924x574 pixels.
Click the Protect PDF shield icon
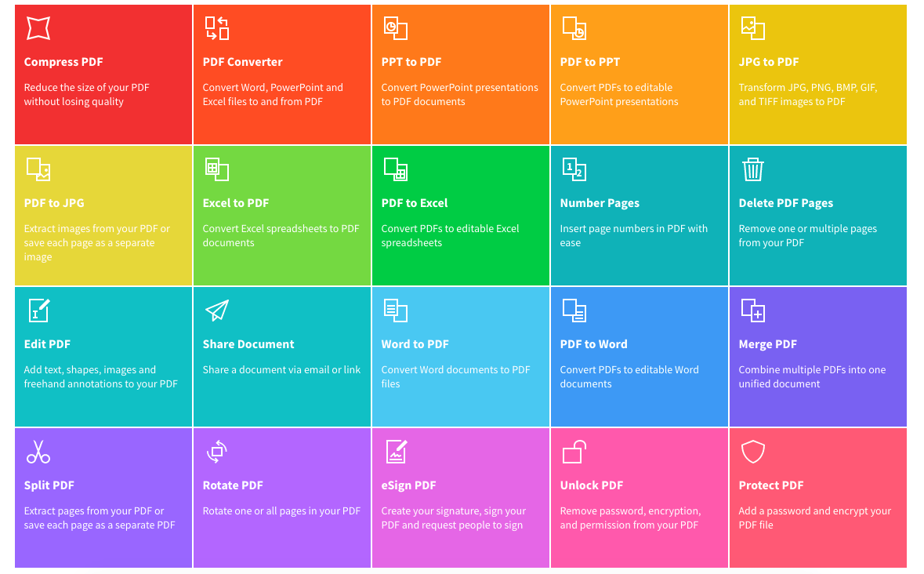tap(752, 452)
